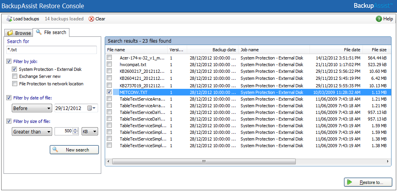Viewport: 397px width, 191px height.
Task: Toggle Filter by date of file
Action: click(x=9, y=98)
